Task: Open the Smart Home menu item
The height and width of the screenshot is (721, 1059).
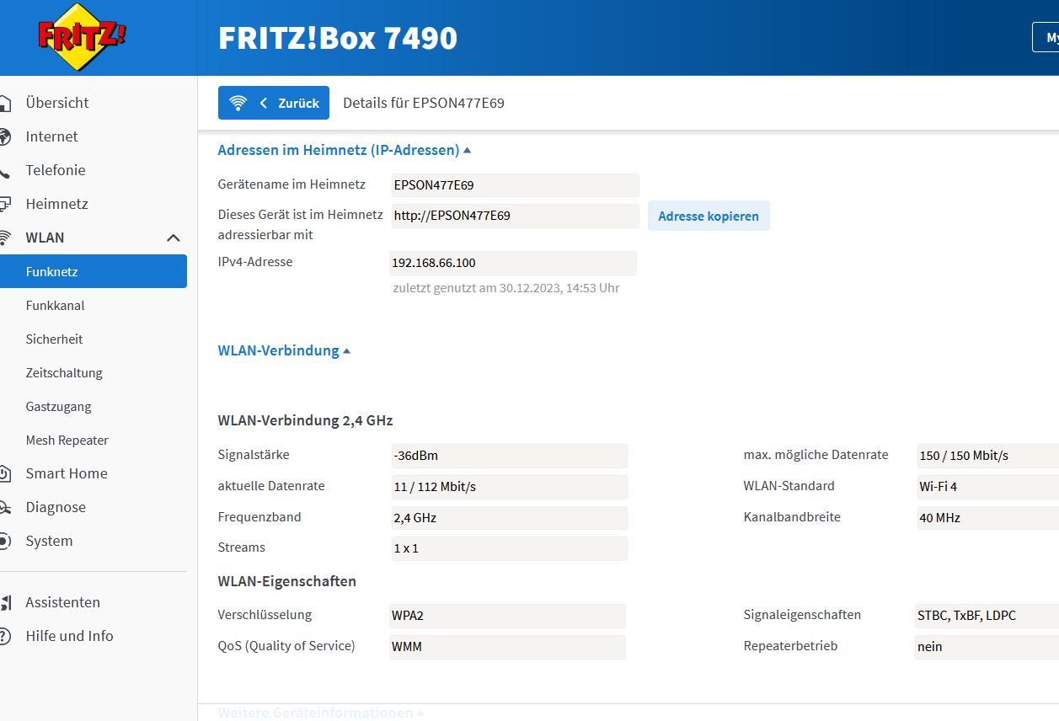Action: coord(67,473)
